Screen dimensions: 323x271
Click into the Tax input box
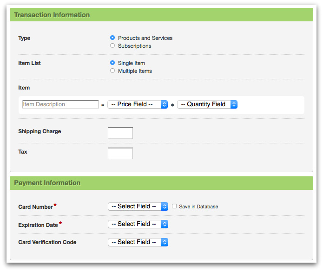pyautogui.click(x=120, y=154)
